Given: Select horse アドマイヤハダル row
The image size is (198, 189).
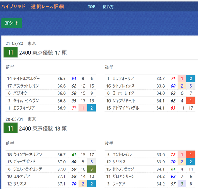Looking at the screenshot, I should point(150,108).
